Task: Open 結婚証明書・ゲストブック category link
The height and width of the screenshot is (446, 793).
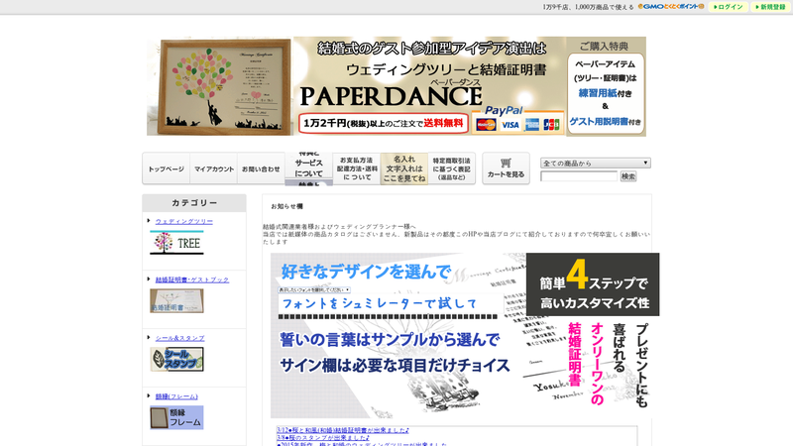Action: click(192, 279)
